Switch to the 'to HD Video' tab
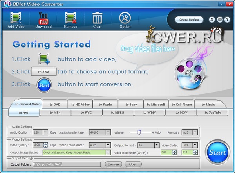Screen dimensions: 235x173 click(81, 104)
